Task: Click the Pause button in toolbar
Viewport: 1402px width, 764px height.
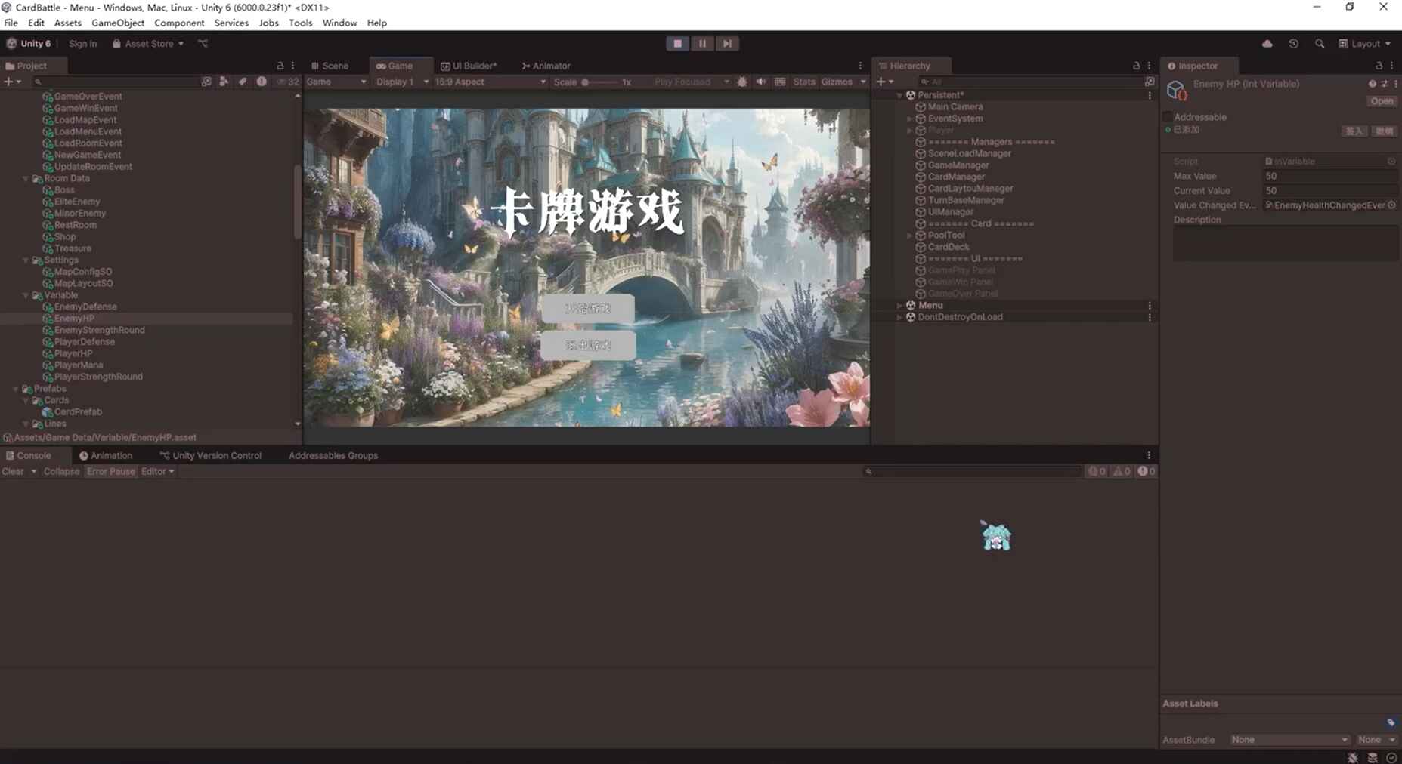Action: click(x=702, y=44)
